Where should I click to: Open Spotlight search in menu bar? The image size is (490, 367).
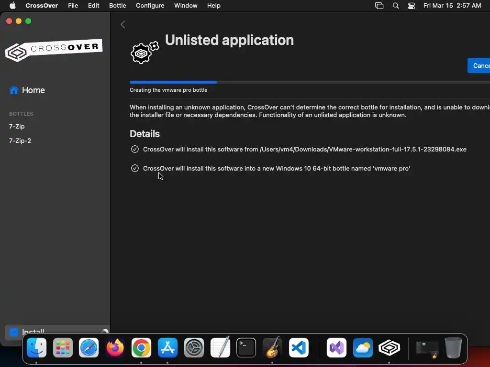click(x=396, y=6)
